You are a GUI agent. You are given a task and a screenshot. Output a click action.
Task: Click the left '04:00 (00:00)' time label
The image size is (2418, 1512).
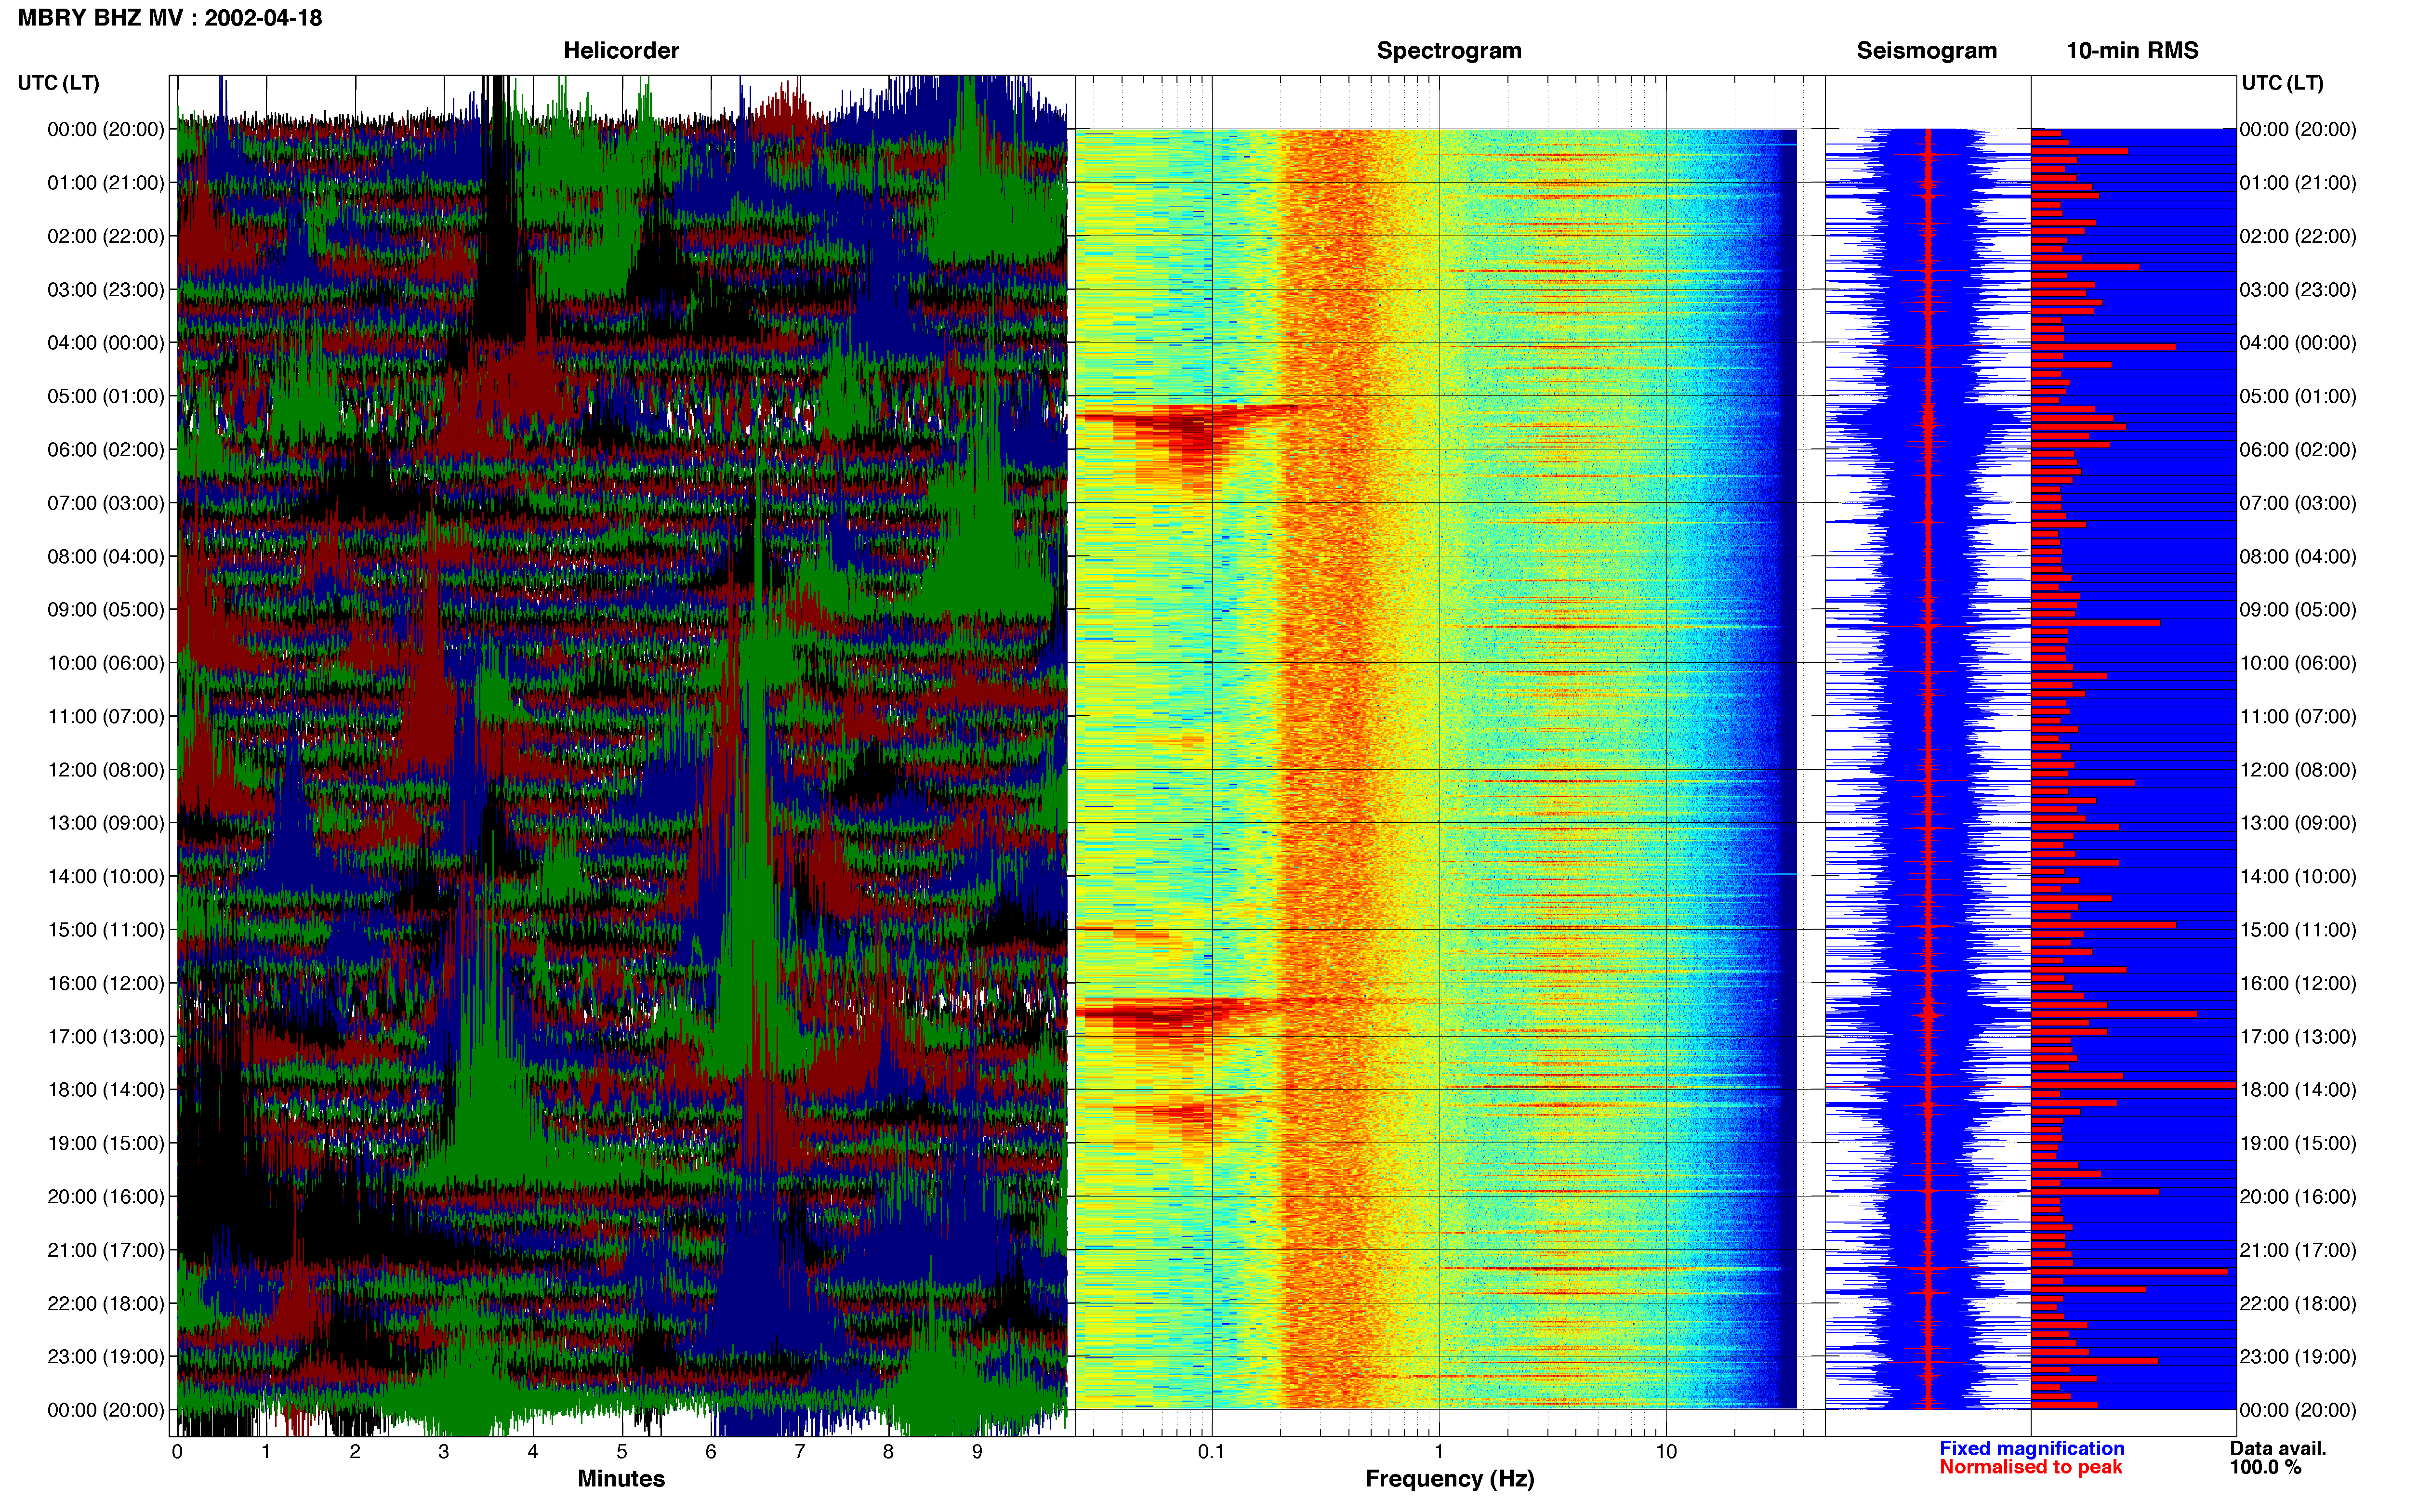pyautogui.click(x=106, y=343)
